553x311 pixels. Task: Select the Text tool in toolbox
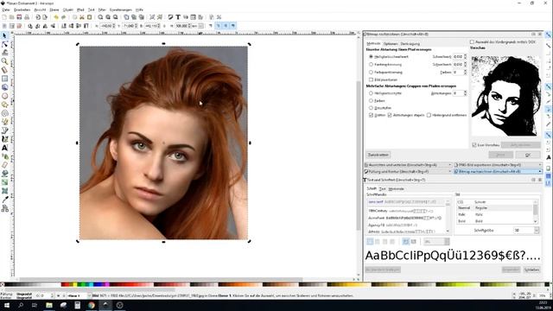(x=4, y=148)
